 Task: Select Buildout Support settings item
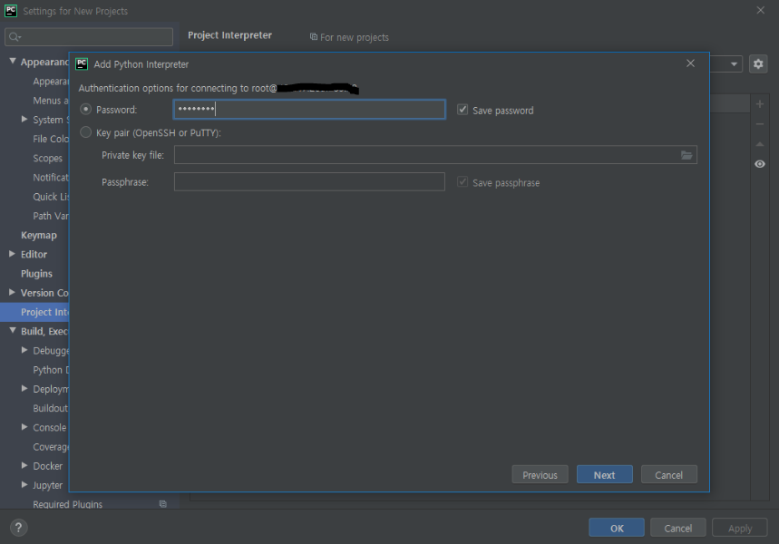51,408
